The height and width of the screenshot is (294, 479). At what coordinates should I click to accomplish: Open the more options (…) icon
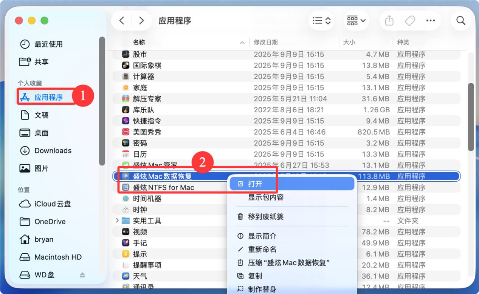(x=431, y=21)
